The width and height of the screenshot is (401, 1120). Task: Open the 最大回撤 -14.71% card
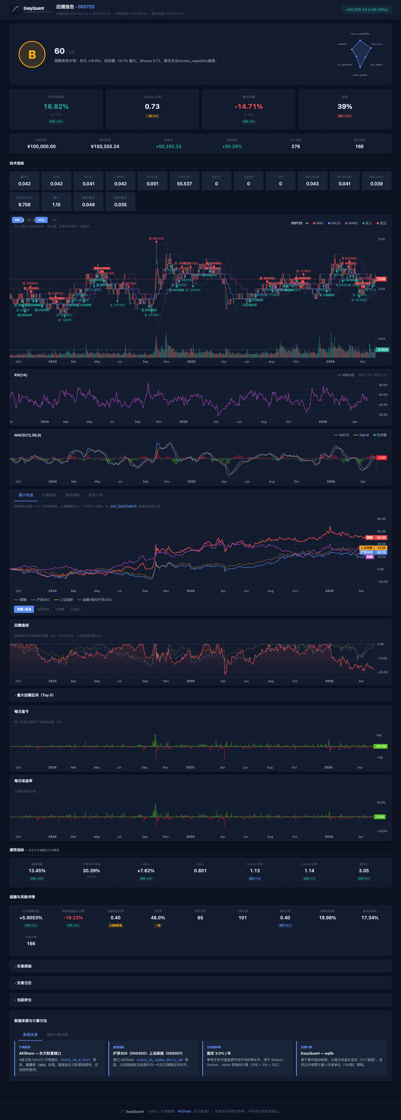[248, 109]
